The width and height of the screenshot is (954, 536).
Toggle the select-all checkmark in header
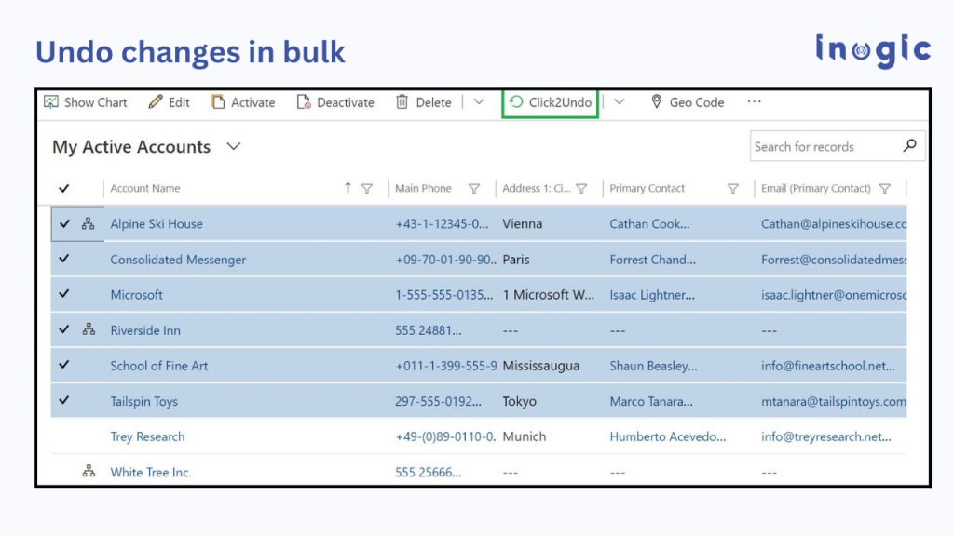pyautogui.click(x=64, y=188)
